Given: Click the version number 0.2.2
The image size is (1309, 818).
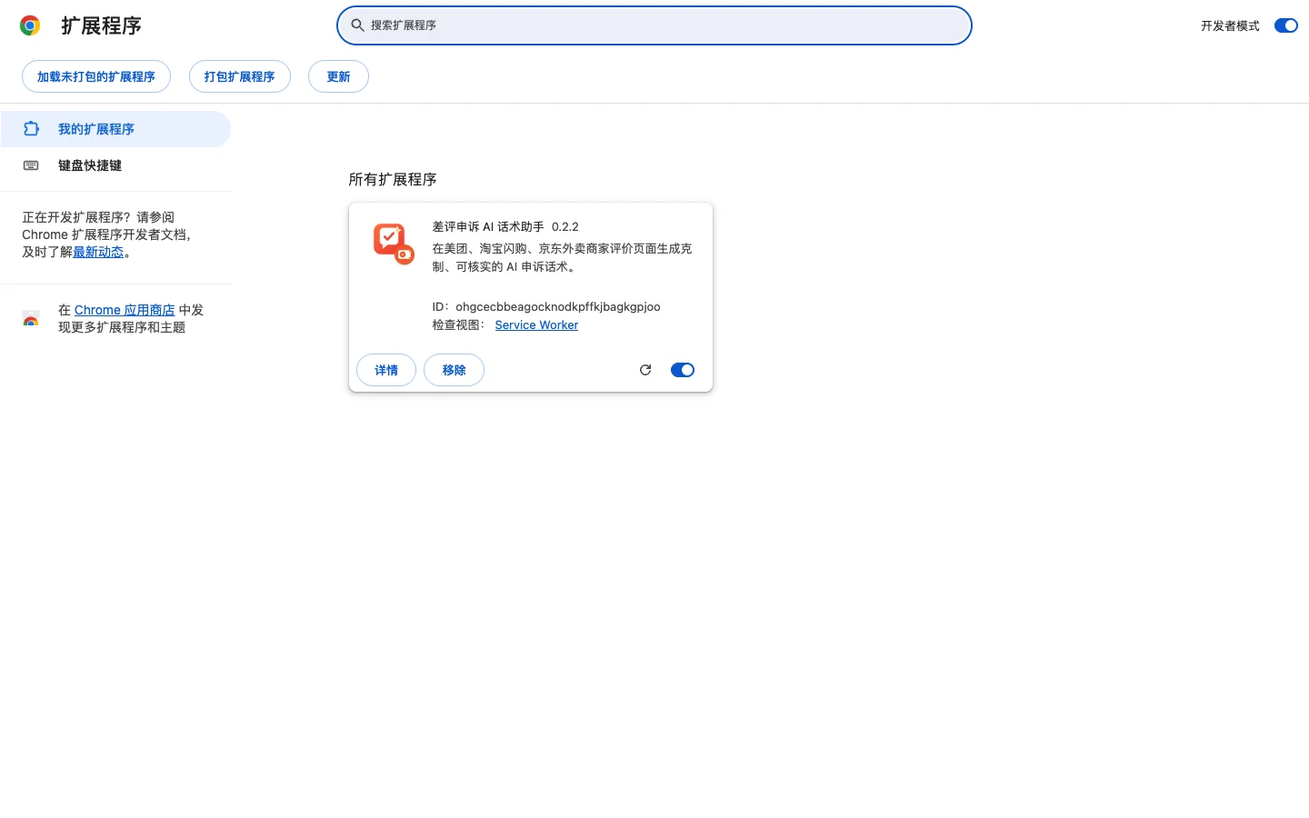Looking at the screenshot, I should tap(565, 226).
